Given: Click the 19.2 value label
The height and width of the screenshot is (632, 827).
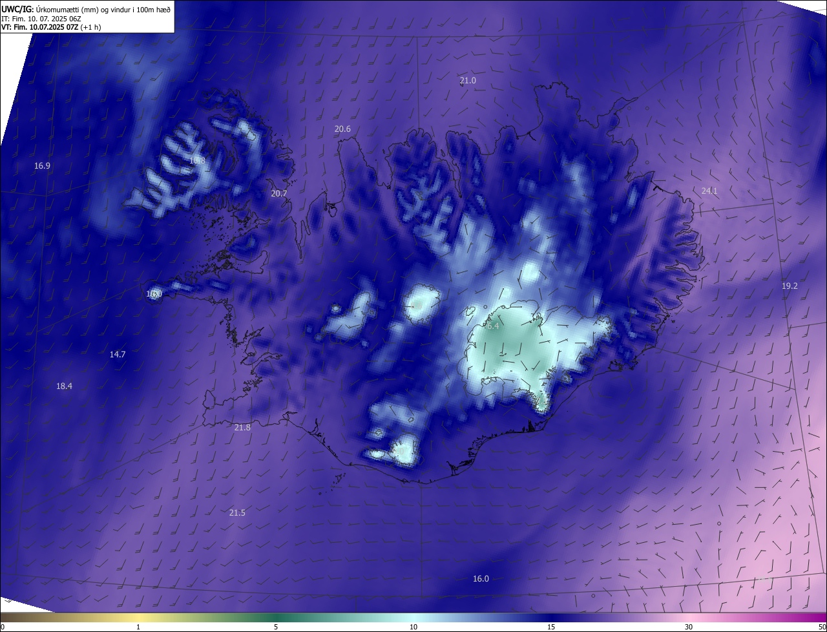Looking at the screenshot, I should pos(790,286).
